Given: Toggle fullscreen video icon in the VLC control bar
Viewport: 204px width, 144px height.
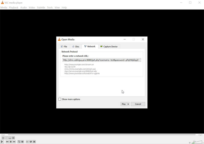Looking at the screenshot, I should pyautogui.click(x=19, y=142).
